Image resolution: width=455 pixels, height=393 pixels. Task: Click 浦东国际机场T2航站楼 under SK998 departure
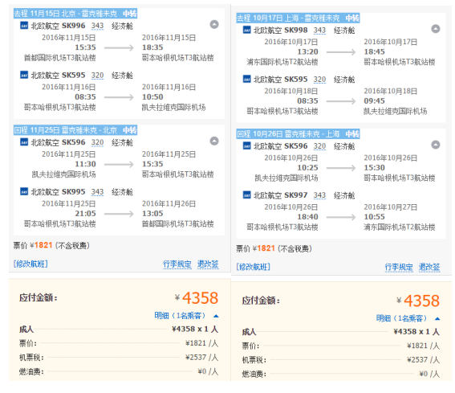tap(282, 62)
